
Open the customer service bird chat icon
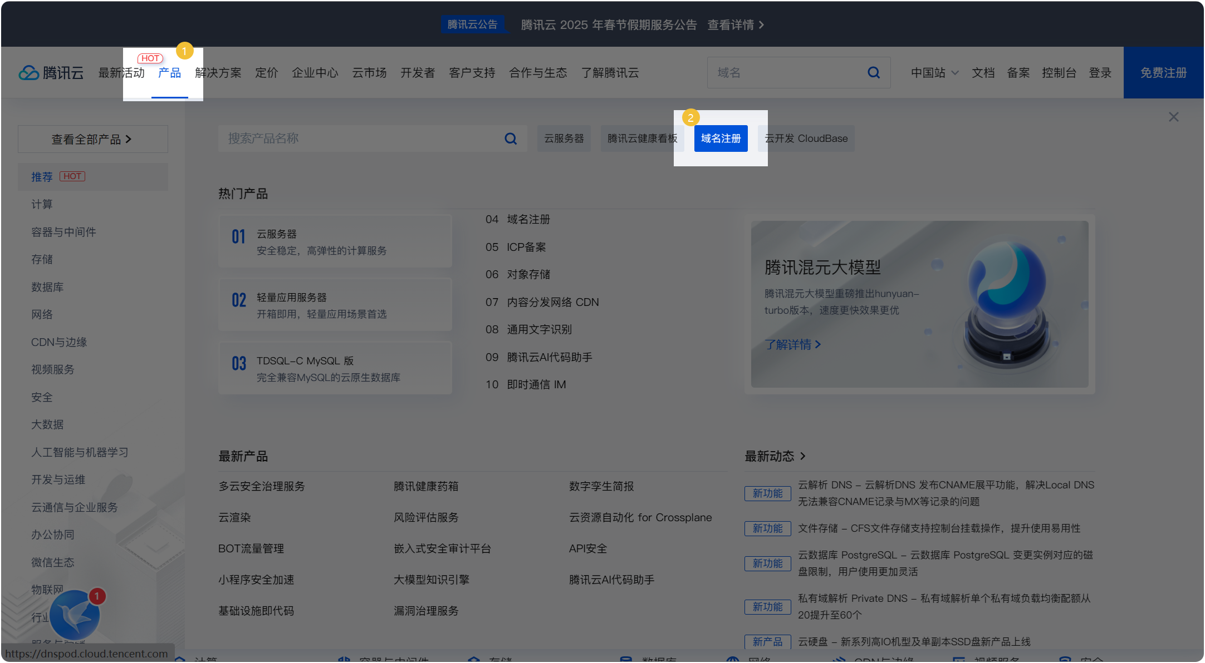[x=76, y=615]
